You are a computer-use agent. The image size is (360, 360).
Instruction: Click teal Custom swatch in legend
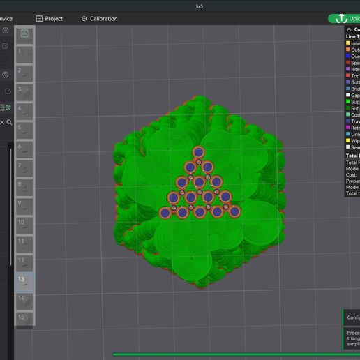pyautogui.click(x=348, y=114)
